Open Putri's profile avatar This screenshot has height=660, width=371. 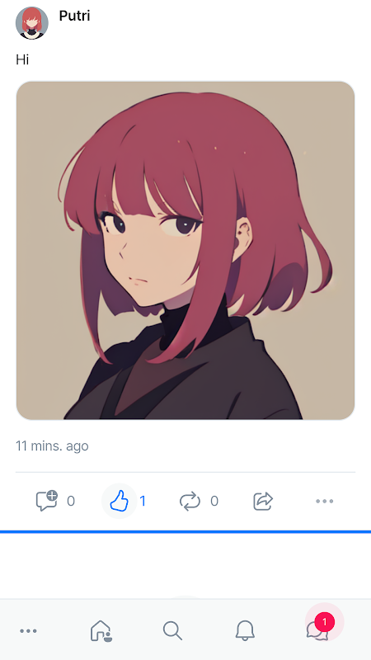(32, 23)
